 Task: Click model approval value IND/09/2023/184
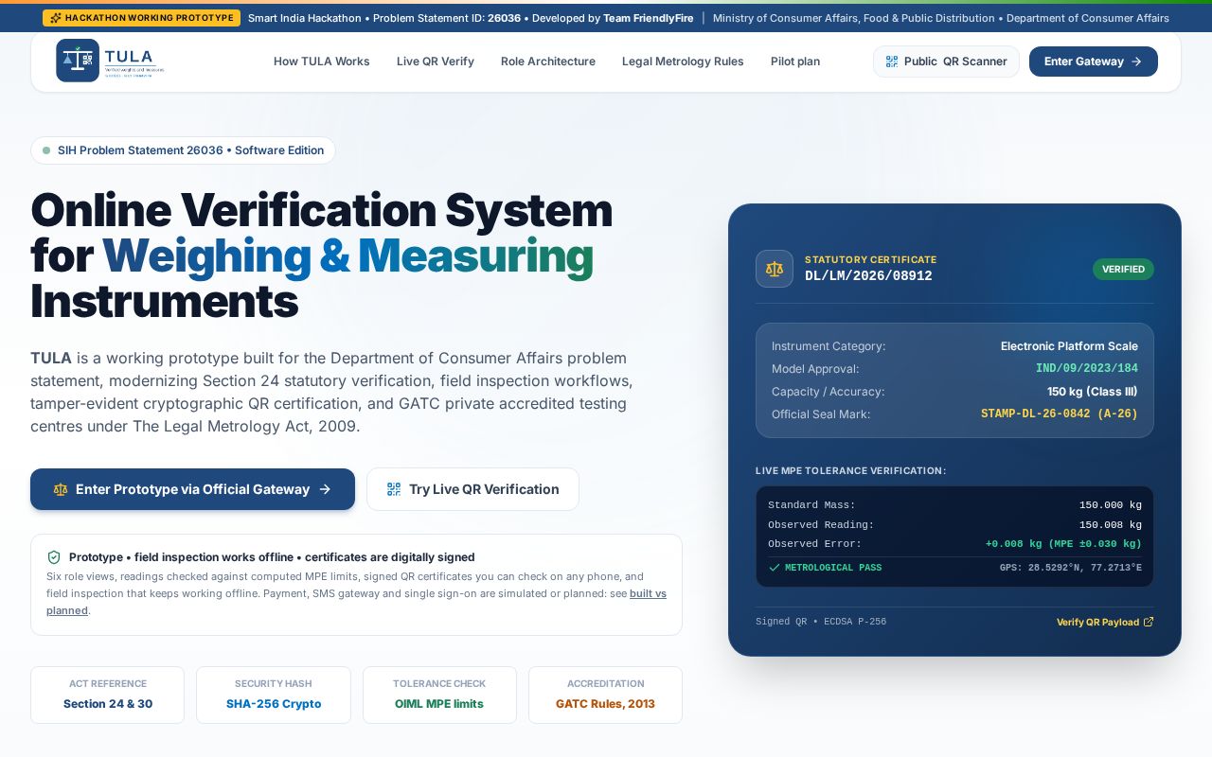point(1087,369)
